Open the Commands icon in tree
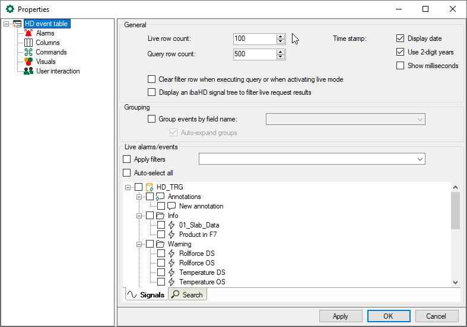 coord(28,52)
